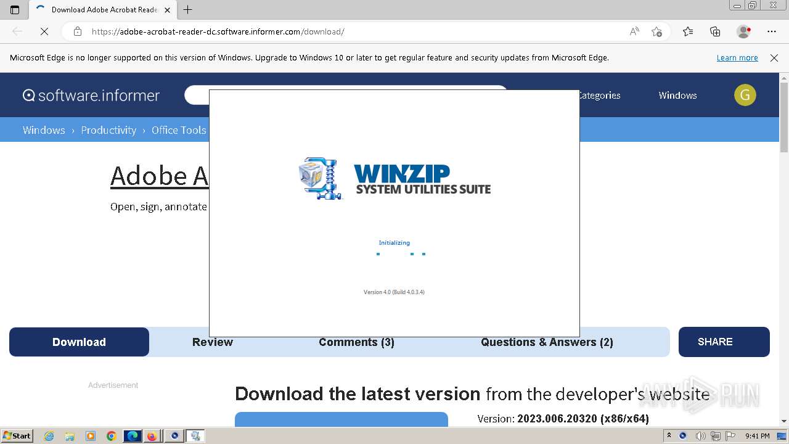Go to the Office Tools breadcrumb
This screenshot has height=444, width=789.
tap(179, 130)
